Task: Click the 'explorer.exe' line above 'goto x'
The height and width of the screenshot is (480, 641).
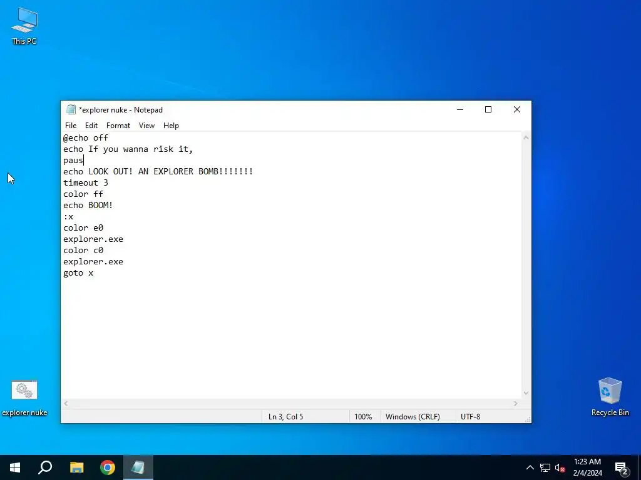Action: coord(93,262)
